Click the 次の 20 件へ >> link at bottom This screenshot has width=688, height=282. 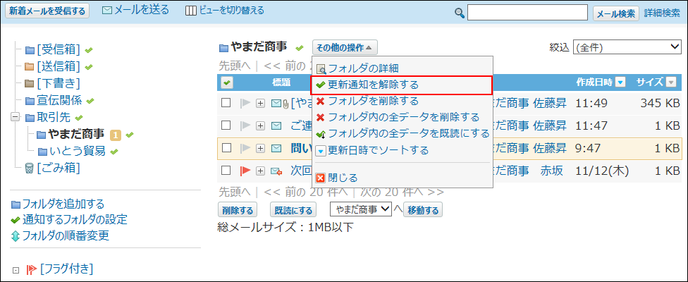tap(402, 192)
